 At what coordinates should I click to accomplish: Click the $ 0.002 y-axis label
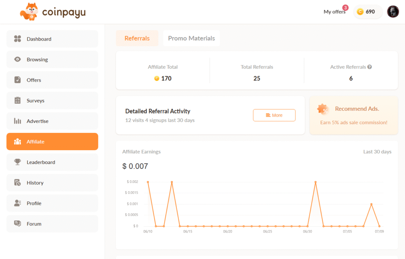132,182
